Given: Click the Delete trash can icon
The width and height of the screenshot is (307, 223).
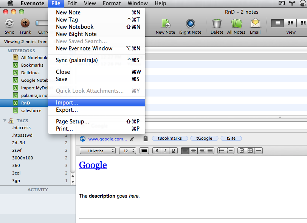Looking at the screenshot, I should 217,23.
